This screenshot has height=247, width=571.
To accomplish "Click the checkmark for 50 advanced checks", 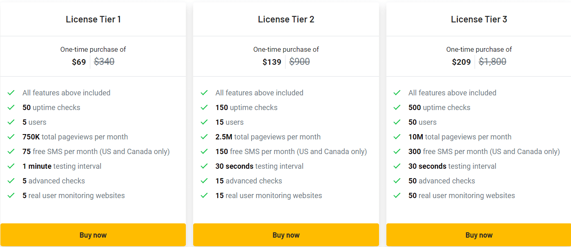I will coord(397,181).
